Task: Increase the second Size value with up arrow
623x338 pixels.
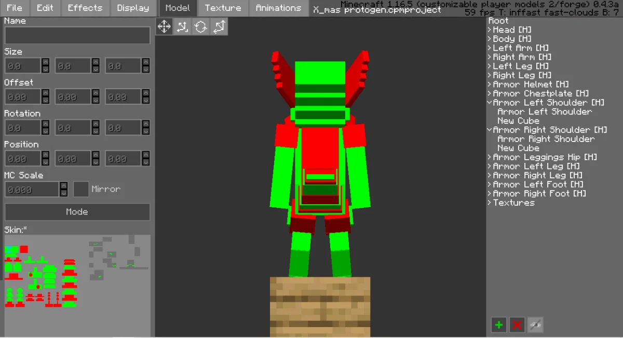Action: pyautogui.click(x=96, y=62)
